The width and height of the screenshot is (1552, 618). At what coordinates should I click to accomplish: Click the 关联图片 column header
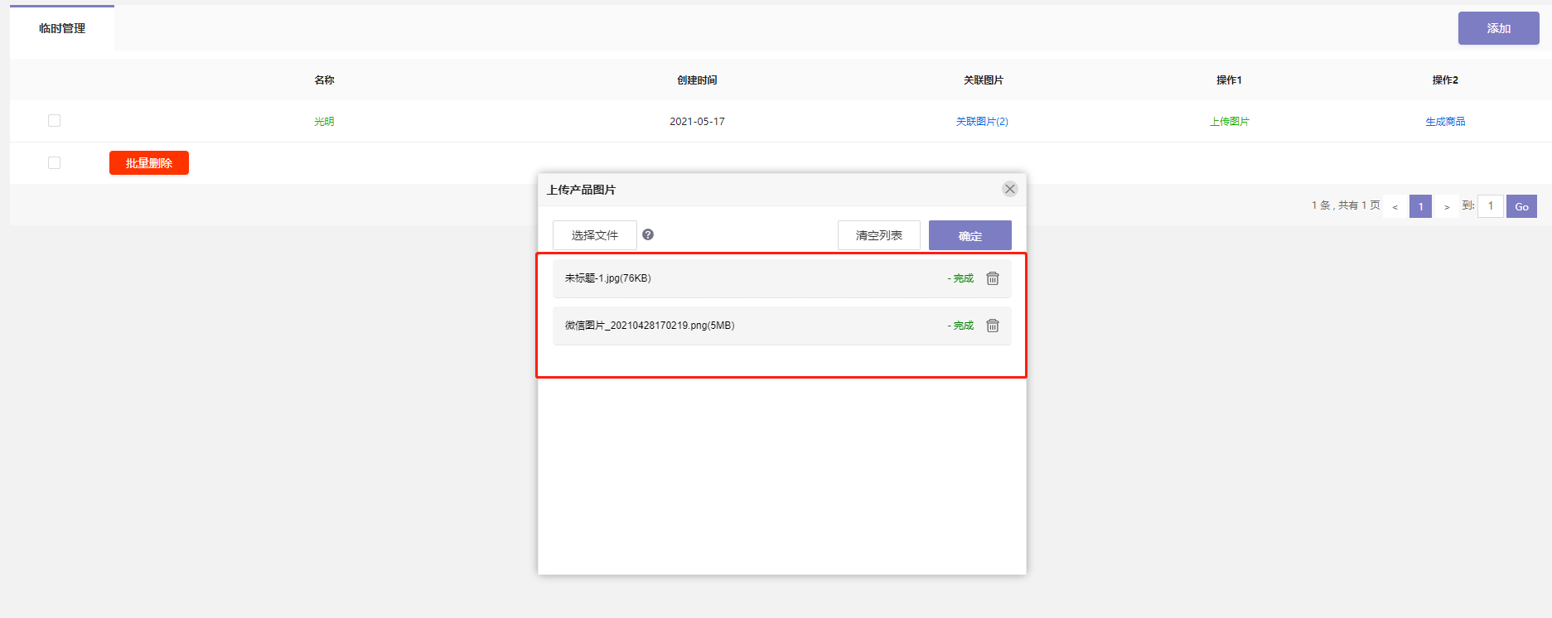pos(983,80)
